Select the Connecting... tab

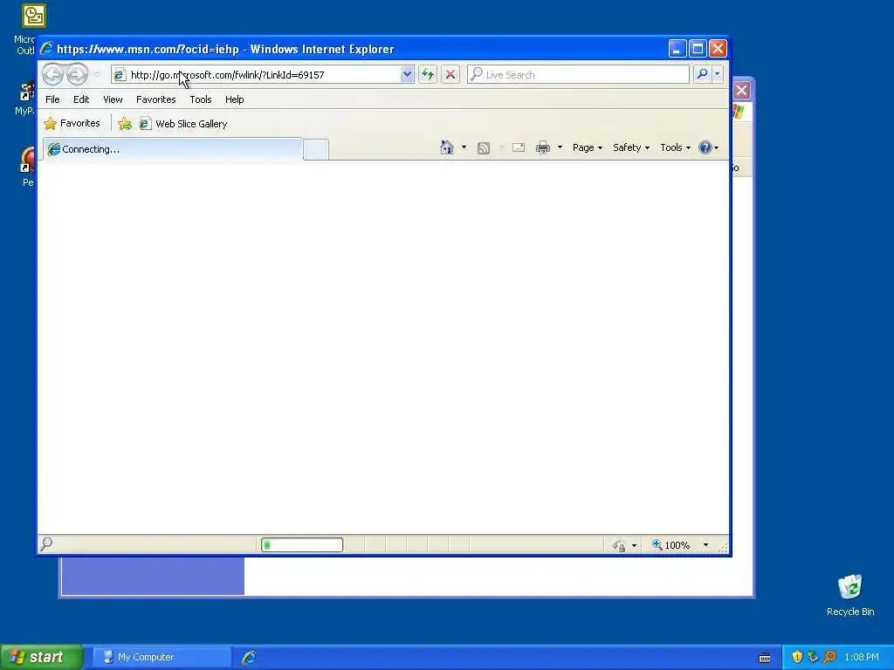click(173, 149)
